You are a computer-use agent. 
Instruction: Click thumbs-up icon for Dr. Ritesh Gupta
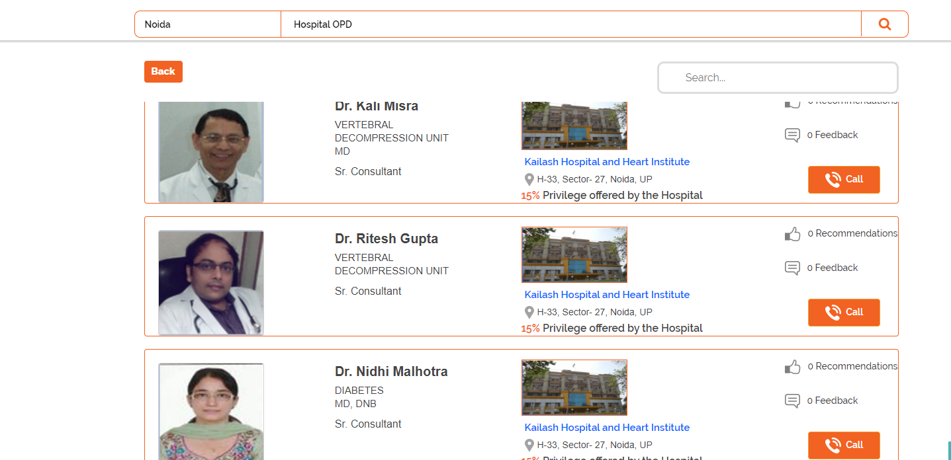[792, 234]
